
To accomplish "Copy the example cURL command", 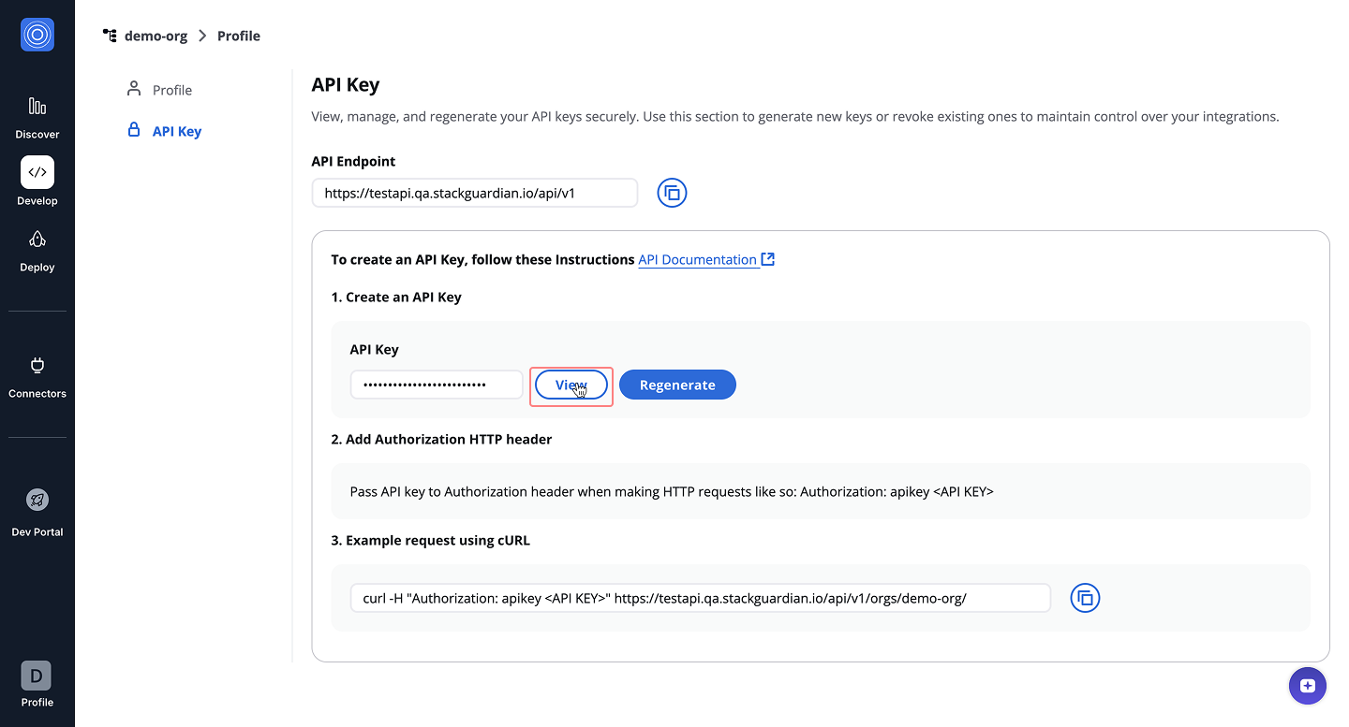I will pyautogui.click(x=1085, y=598).
